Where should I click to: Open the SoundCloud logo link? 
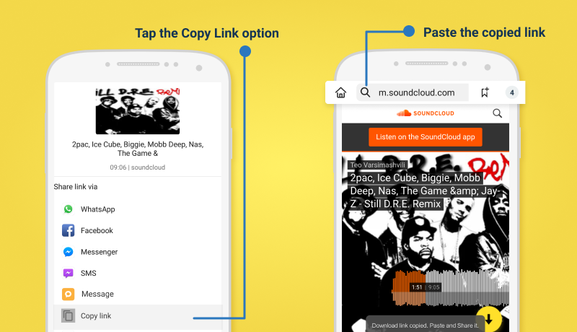(426, 113)
